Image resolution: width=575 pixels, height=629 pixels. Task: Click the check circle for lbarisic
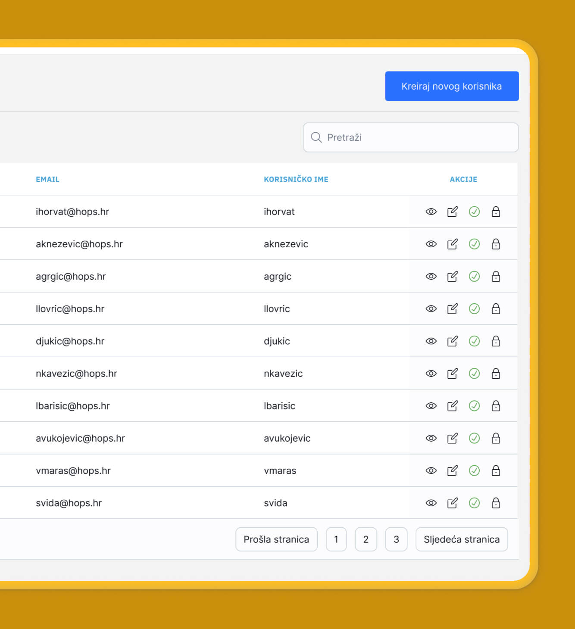point(474,406)
